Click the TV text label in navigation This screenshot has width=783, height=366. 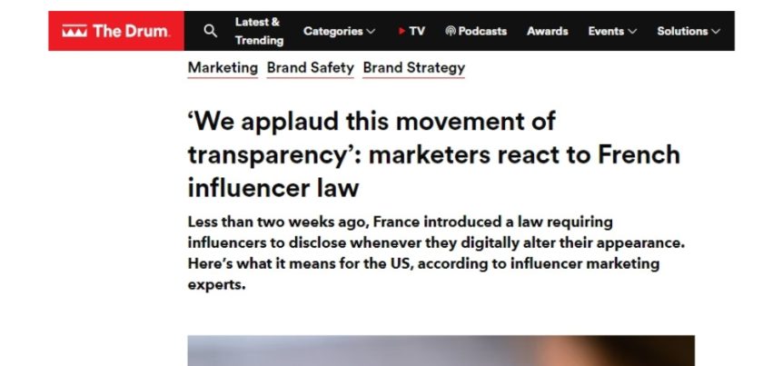417,31
